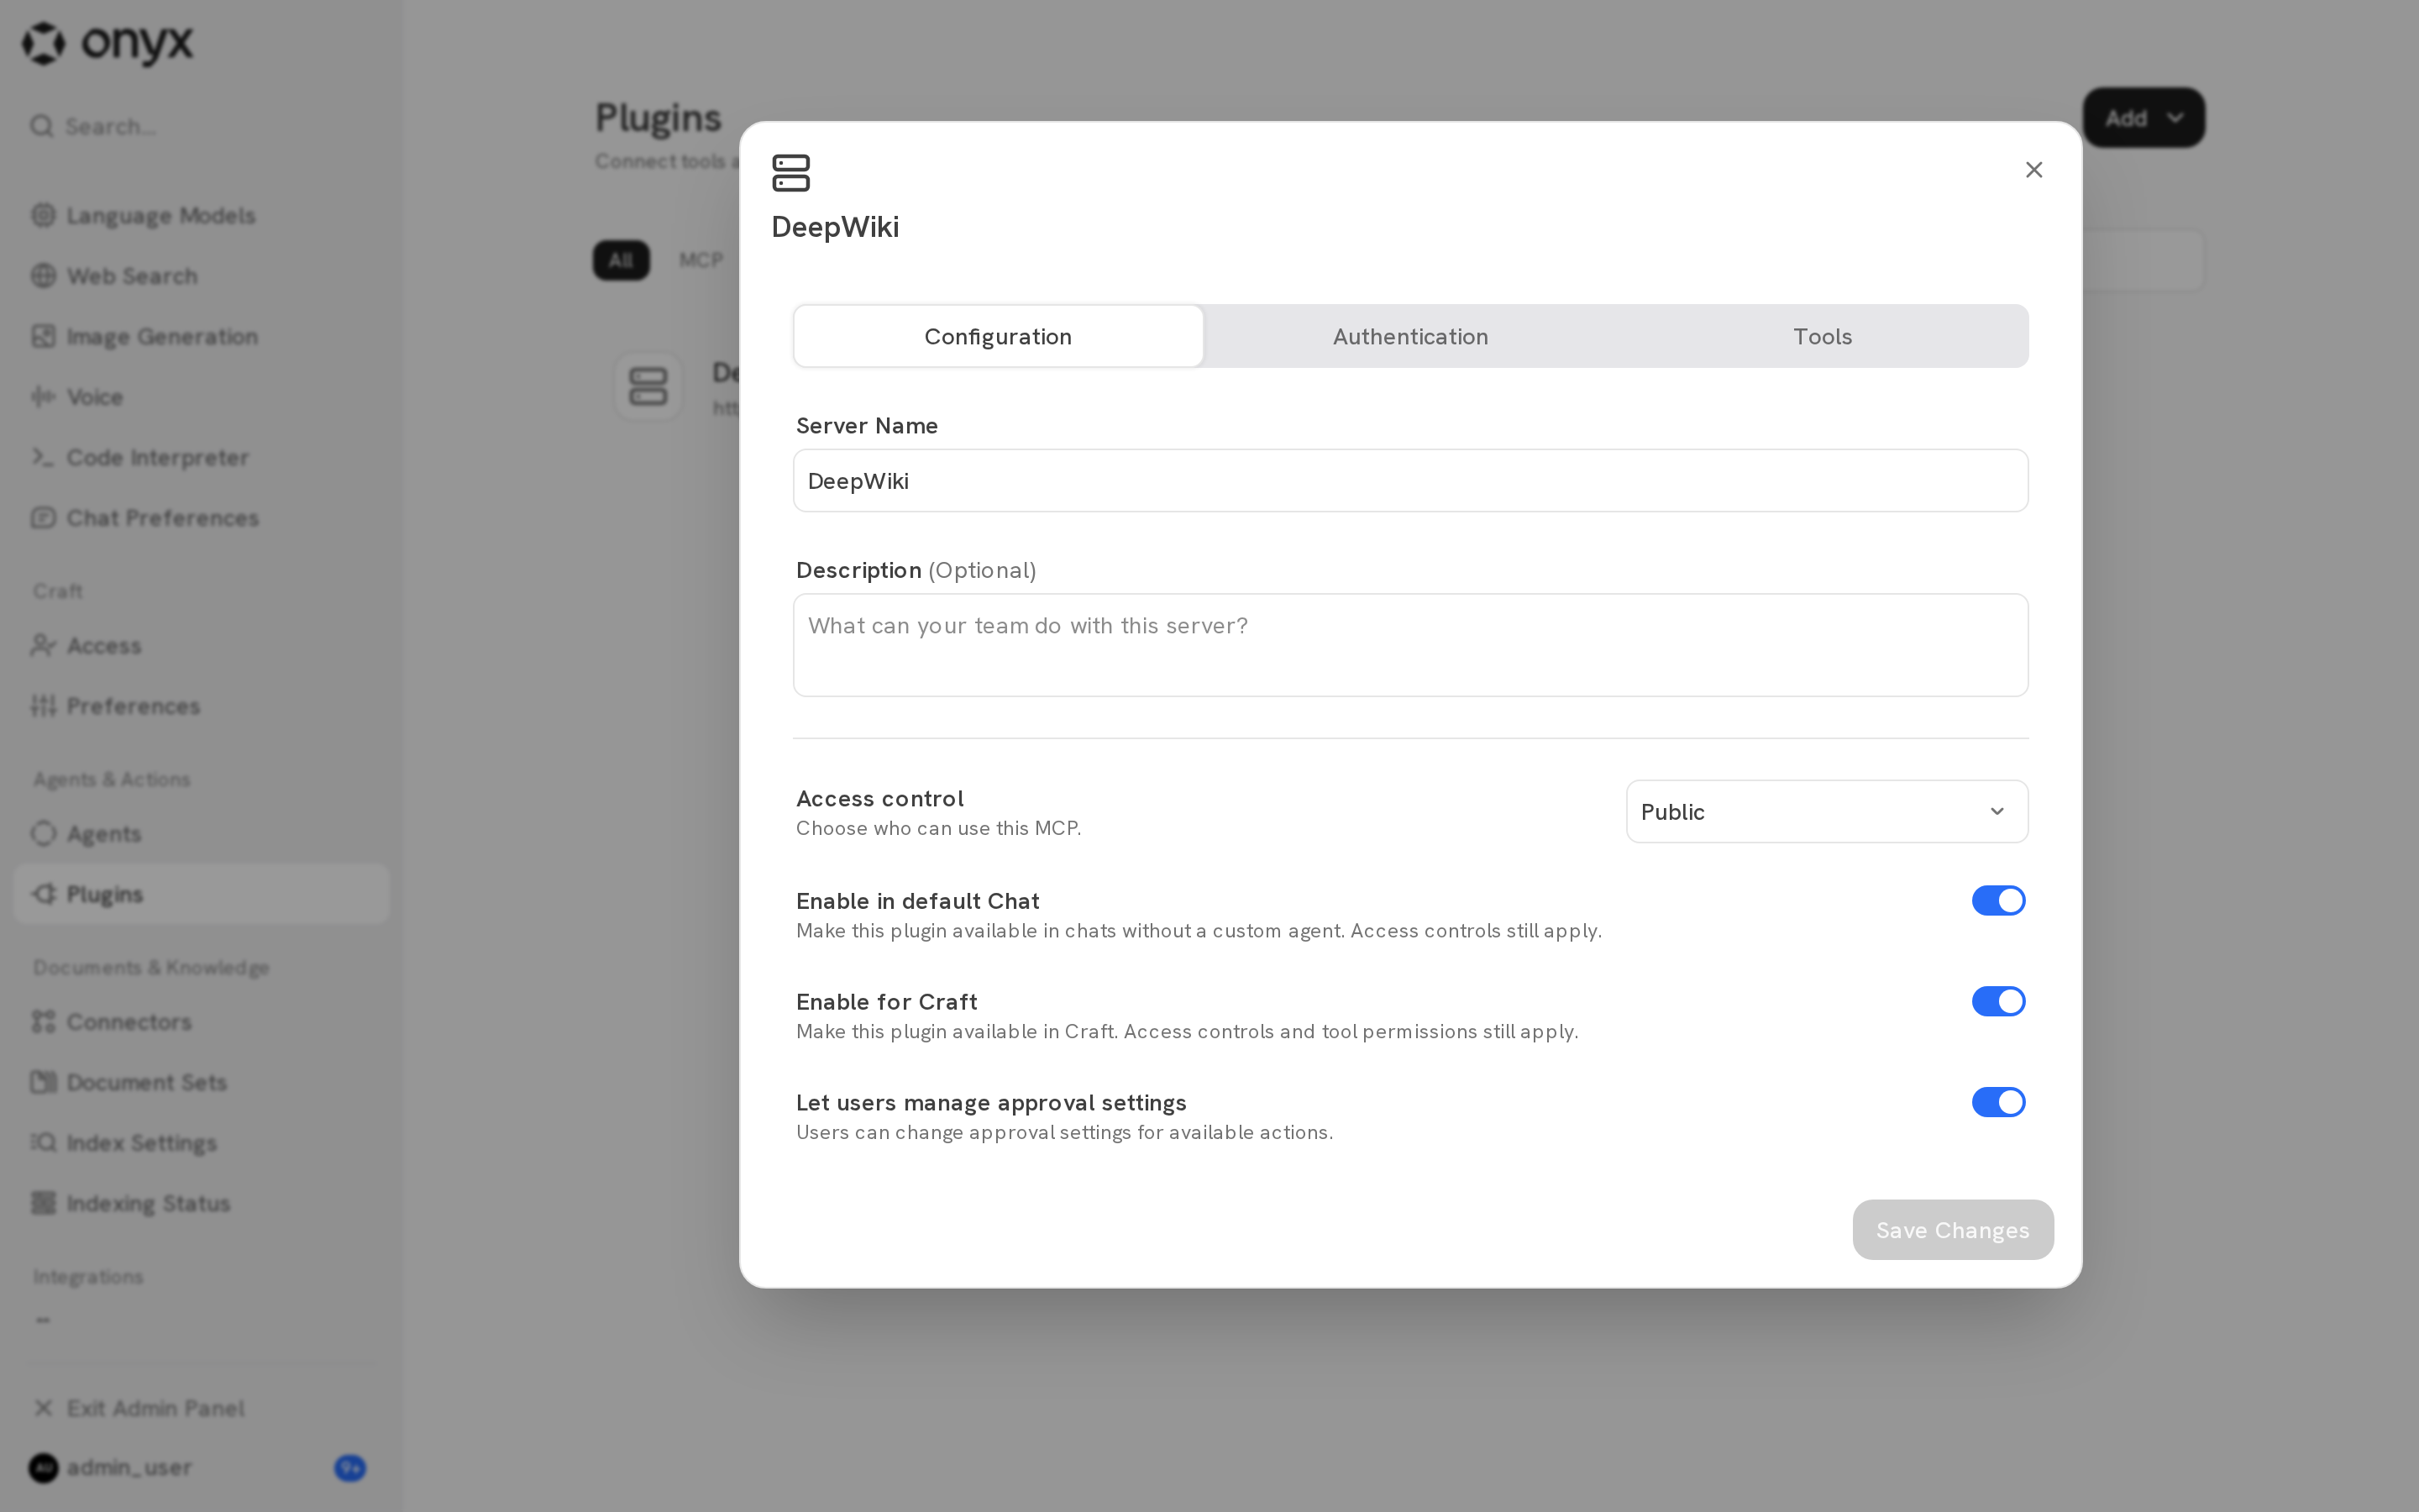Click the Plugins icon in sidebar
This screenshot has height=1512, width=2419.
click(x=43, y=894)
